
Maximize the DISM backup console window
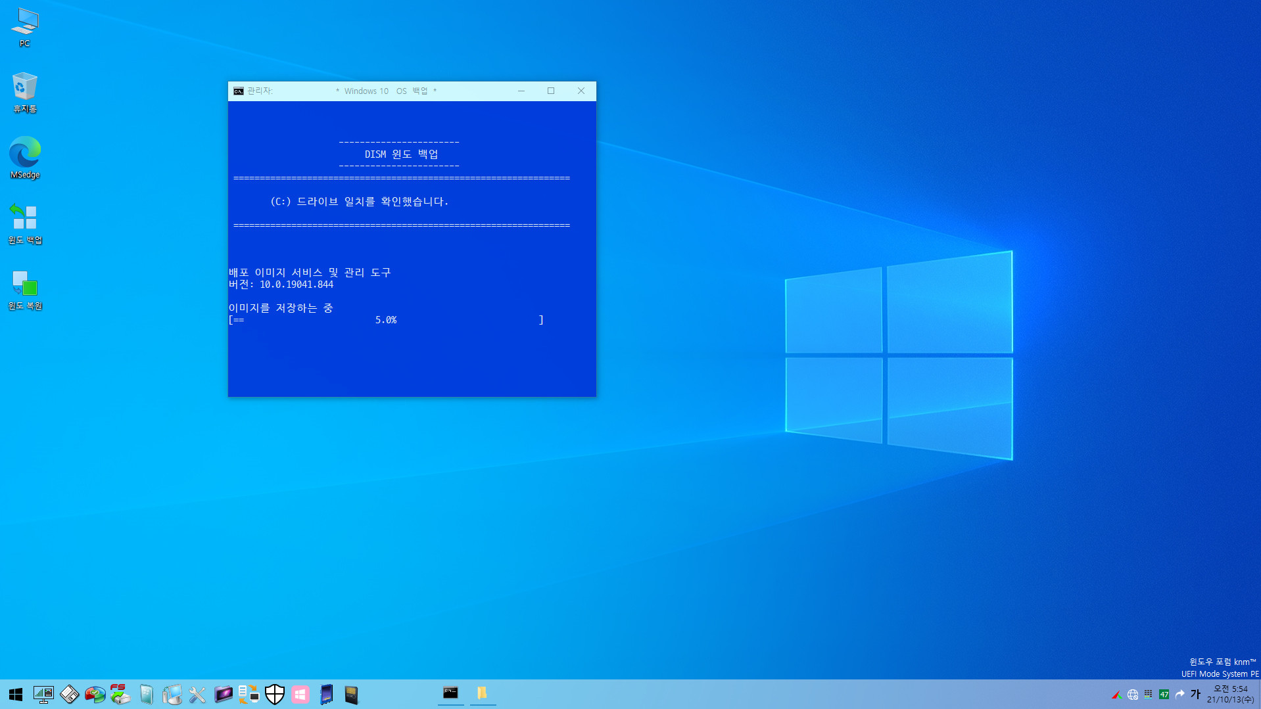click(x=551, y=91)
